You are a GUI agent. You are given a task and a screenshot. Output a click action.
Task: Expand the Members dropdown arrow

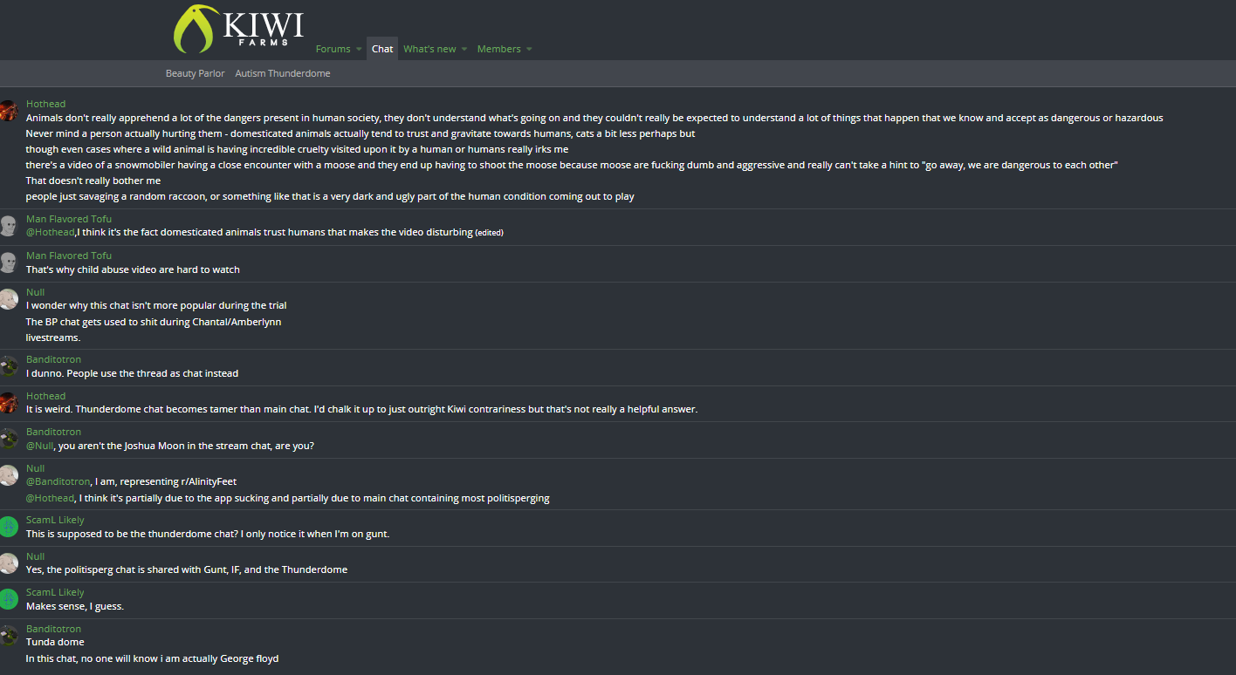(x=529, y=50)
